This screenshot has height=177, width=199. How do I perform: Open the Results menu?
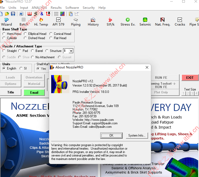point(56,8)
